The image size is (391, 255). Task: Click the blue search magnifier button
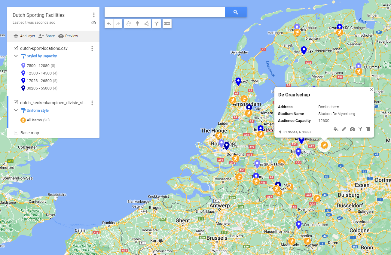point(236,12)
